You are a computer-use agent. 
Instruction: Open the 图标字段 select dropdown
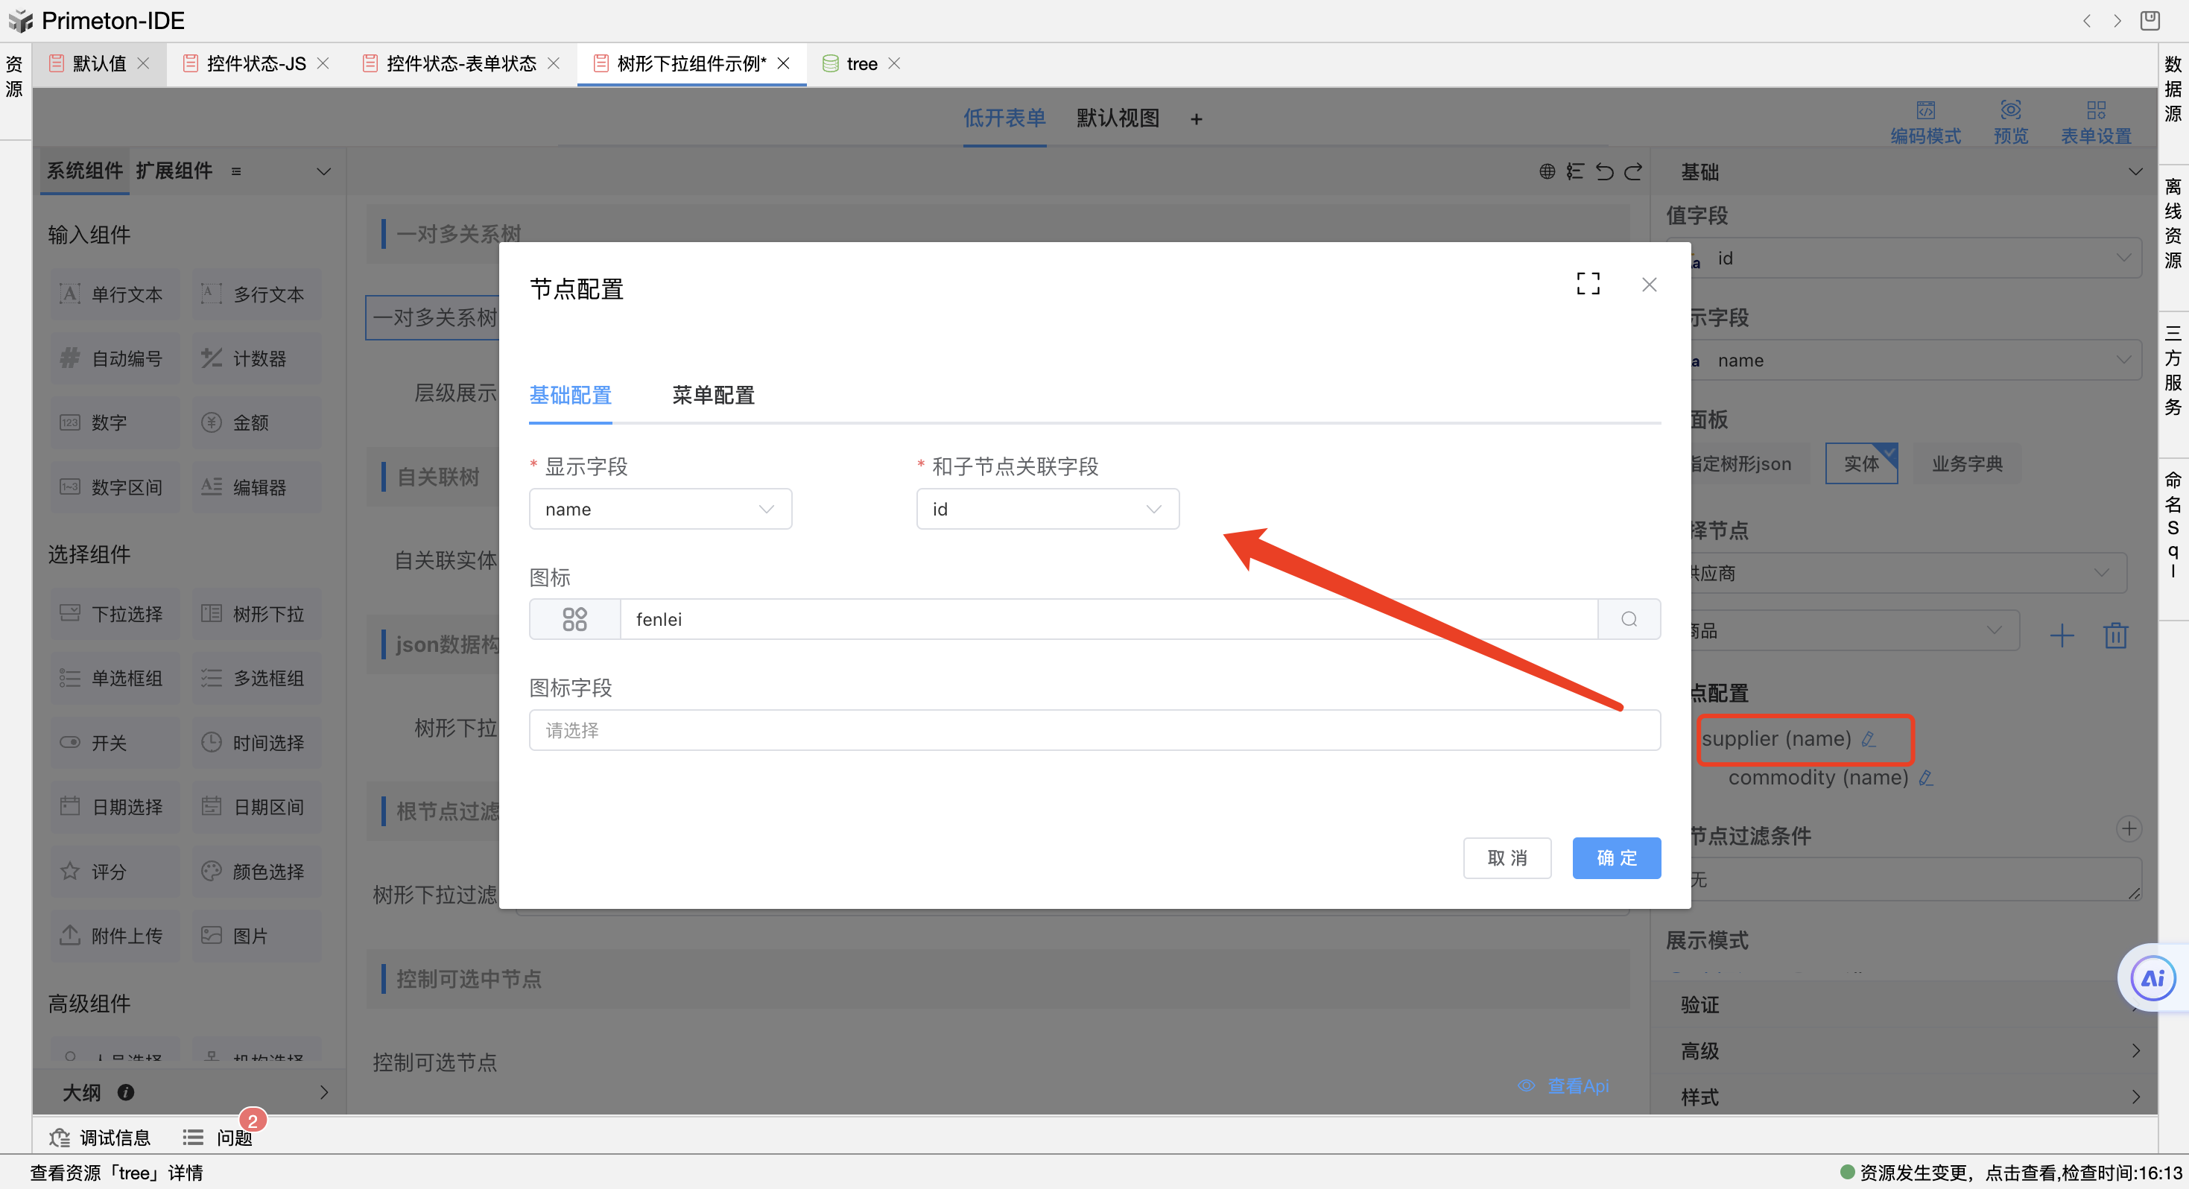point(1094,730)
